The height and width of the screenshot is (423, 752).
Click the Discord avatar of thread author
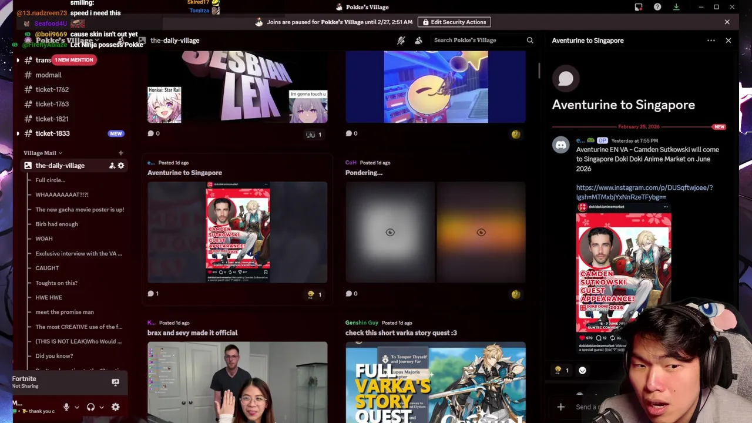pos(561,145)
